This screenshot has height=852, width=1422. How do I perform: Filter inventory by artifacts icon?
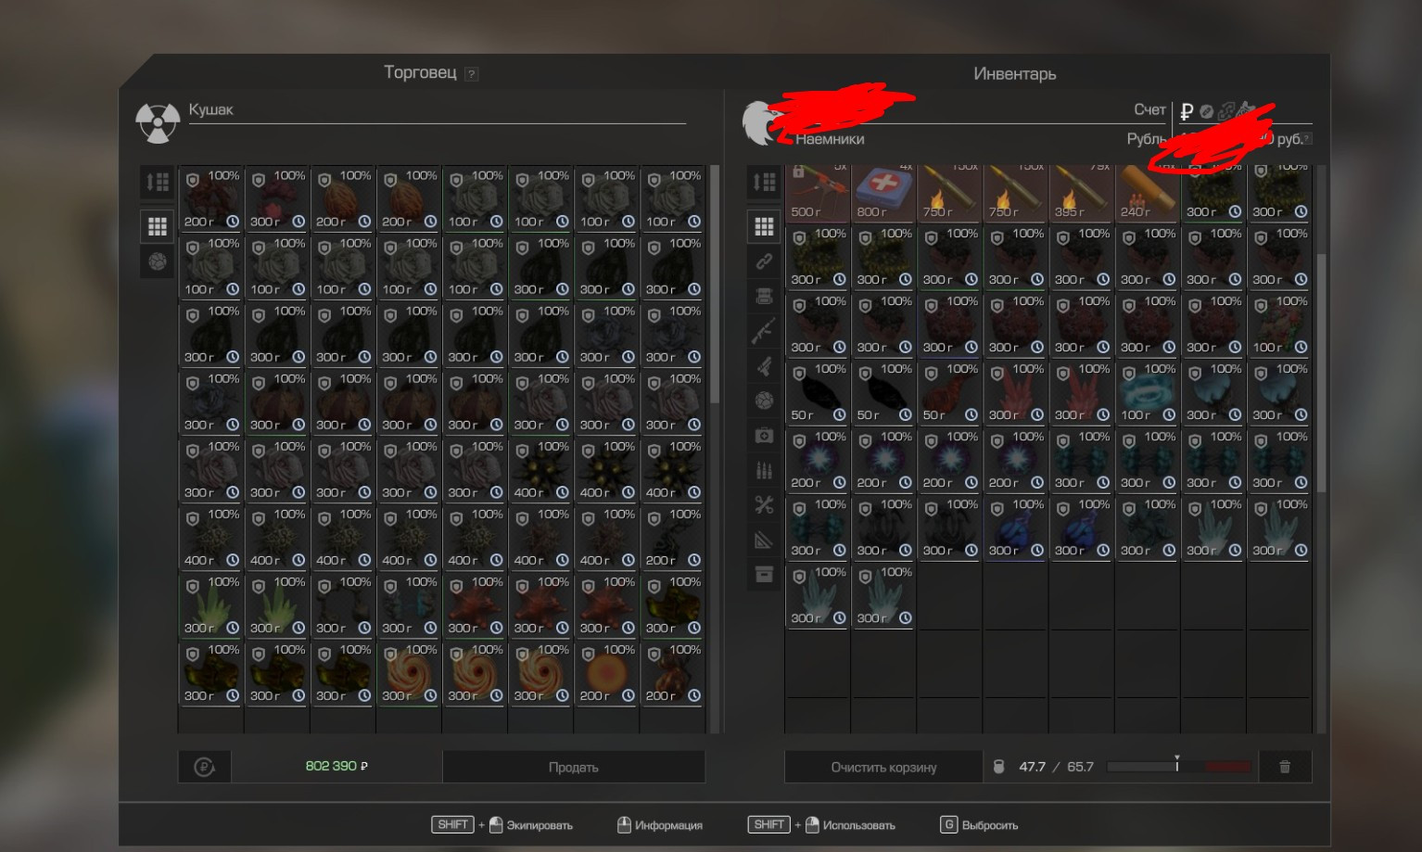[764, 401]
